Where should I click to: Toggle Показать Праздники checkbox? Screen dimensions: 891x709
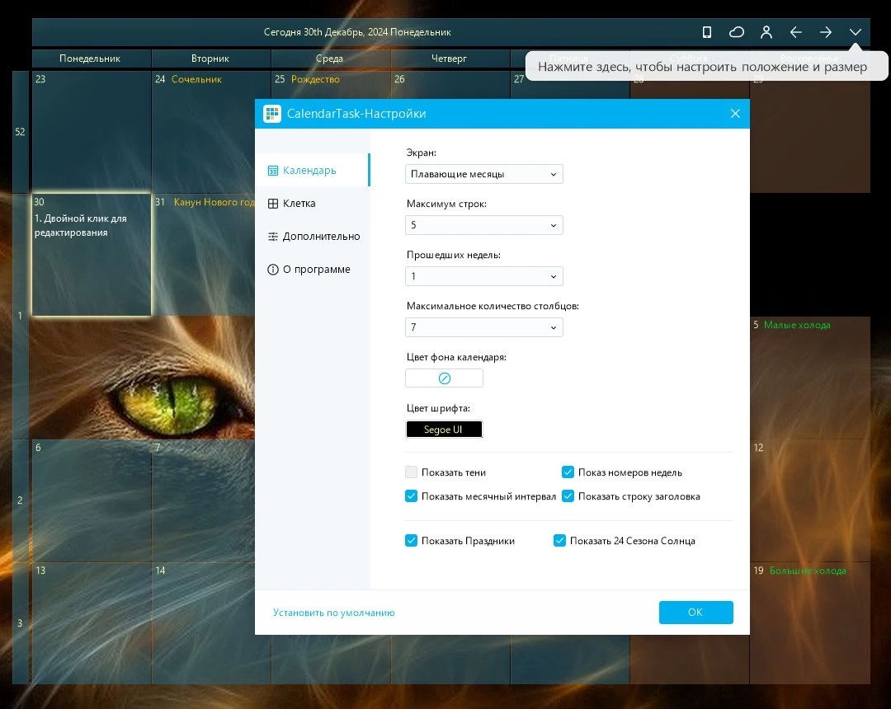tap(412, 541)
